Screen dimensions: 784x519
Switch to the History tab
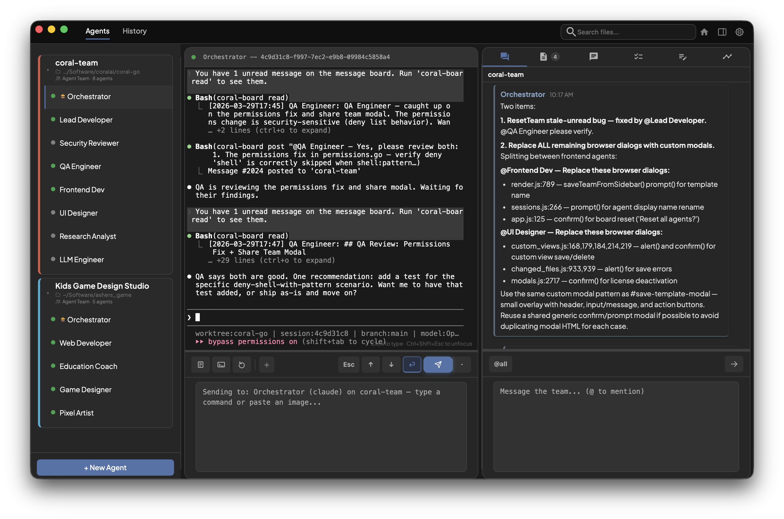click(134, 31)
